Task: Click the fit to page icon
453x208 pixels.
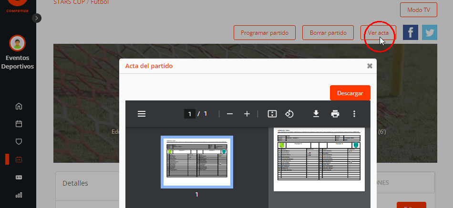Action: (272, 114)
